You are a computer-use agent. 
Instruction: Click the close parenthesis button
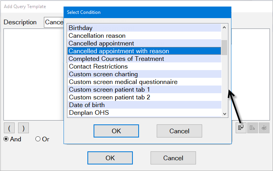tap(23, 128)
